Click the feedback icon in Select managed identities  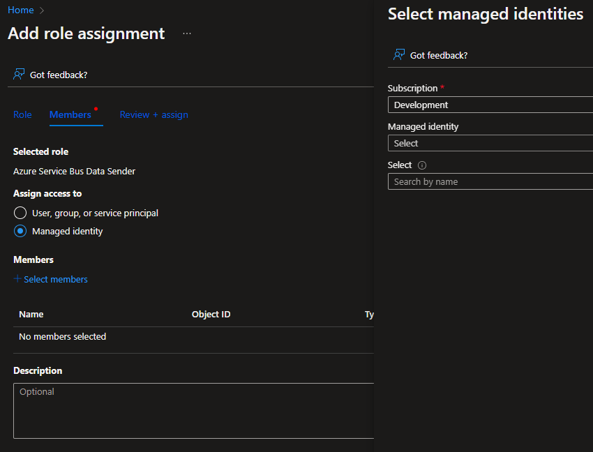pos(399,55)
